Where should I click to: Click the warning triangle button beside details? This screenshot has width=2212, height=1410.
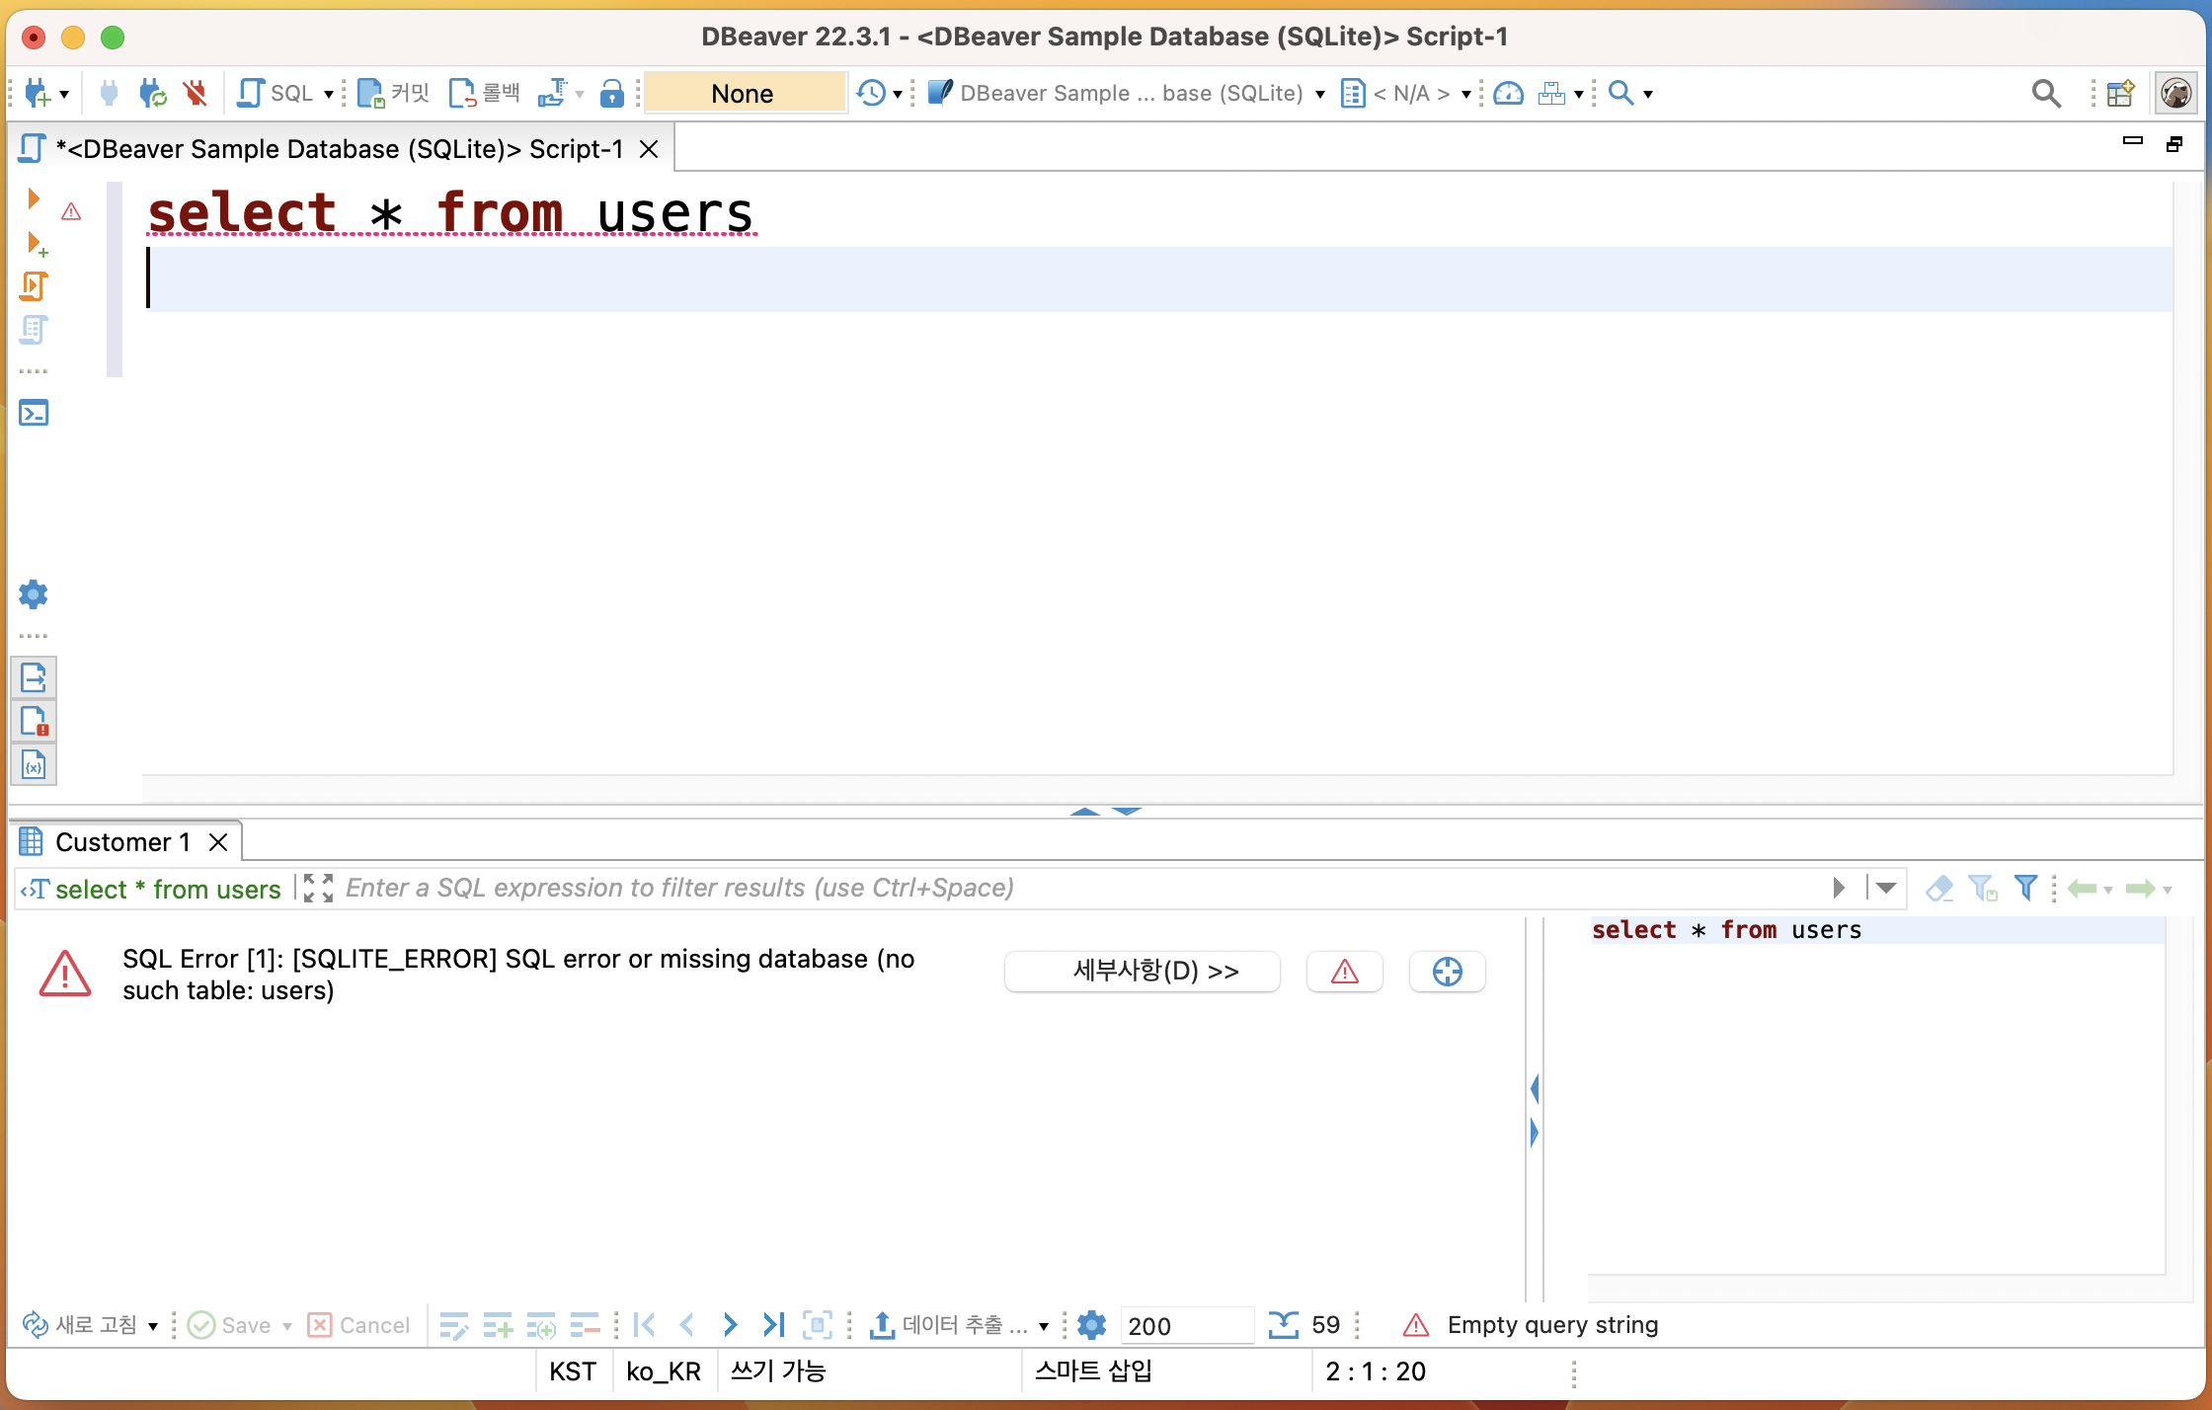pos(1345,972)
